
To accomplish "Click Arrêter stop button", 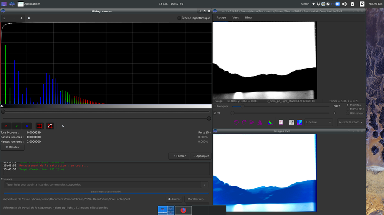I will [x=174, y=199].
